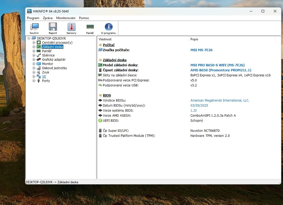283x205 pixels.
Task: Click the Monitor screen icon in tree
Action: tap(39, 64)
